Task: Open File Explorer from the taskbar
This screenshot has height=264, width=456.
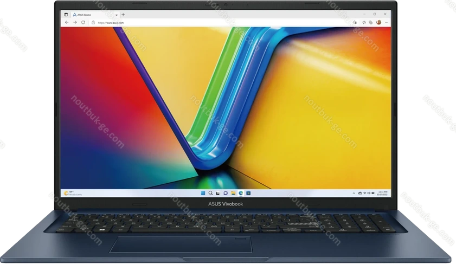Action: pos(233,192)
